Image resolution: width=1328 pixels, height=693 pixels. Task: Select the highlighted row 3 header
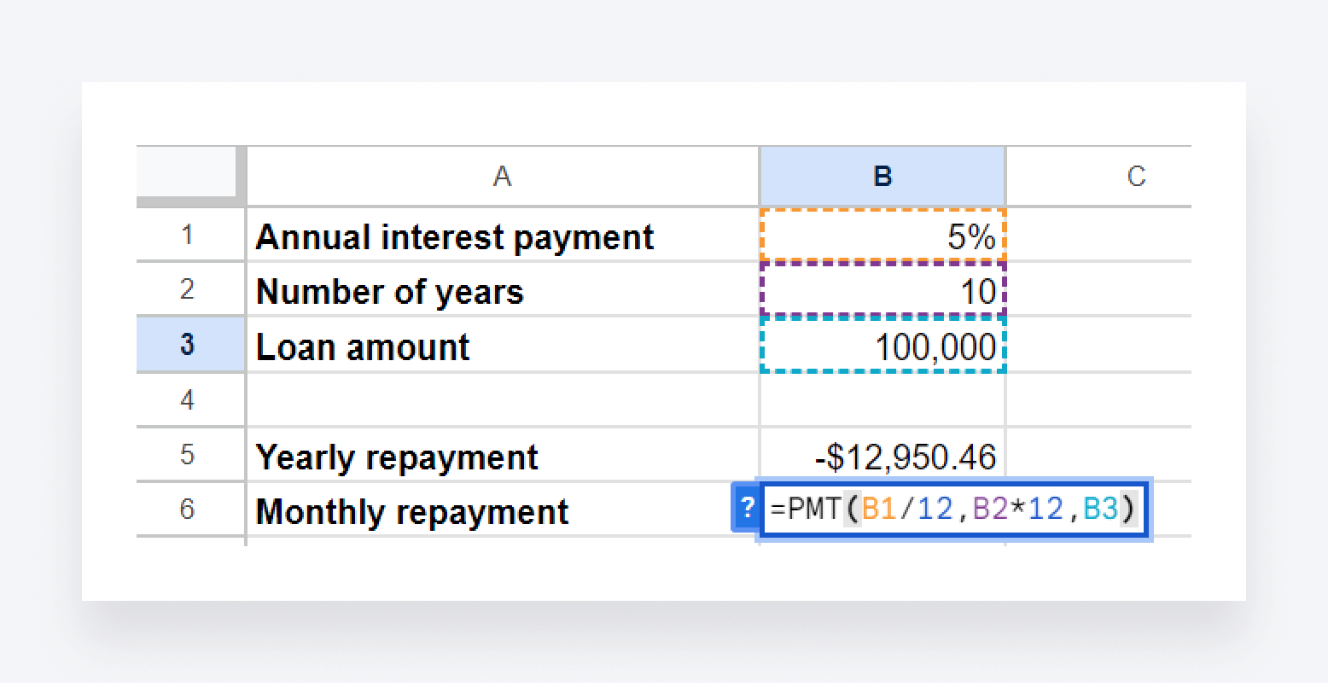pos(189,345)
